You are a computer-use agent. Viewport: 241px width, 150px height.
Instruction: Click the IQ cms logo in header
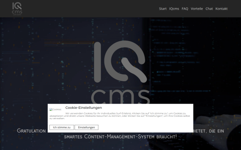[x=17, y=9]
